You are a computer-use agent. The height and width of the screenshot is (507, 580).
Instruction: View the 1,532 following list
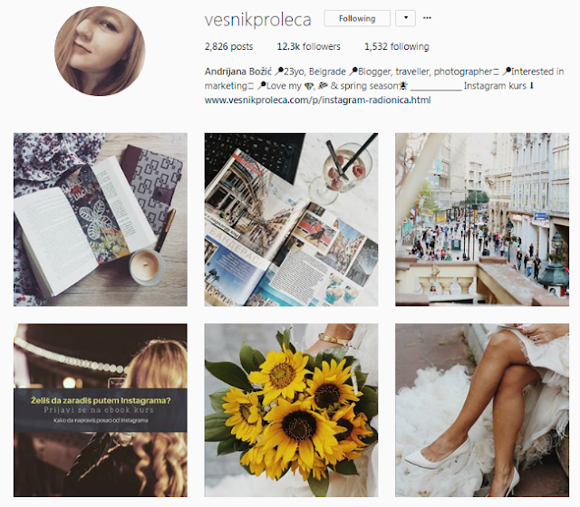pos(397,46)
